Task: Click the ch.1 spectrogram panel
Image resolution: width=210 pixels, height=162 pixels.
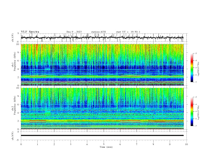Action: (102, 65)
